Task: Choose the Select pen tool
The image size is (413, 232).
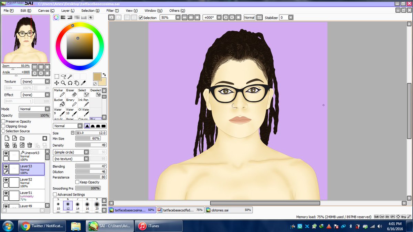Action: point(83,93)
